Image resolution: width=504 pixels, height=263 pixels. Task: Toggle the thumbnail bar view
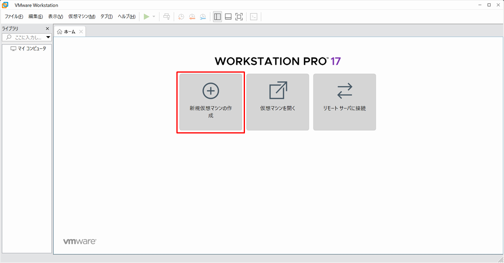(x=228, y=16)
